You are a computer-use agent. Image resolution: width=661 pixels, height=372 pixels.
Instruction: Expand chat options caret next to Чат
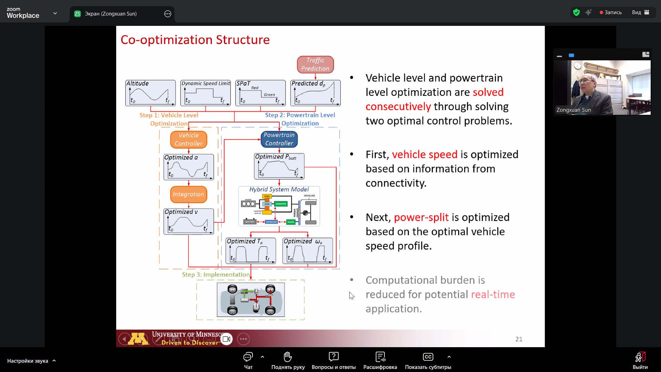262,357
